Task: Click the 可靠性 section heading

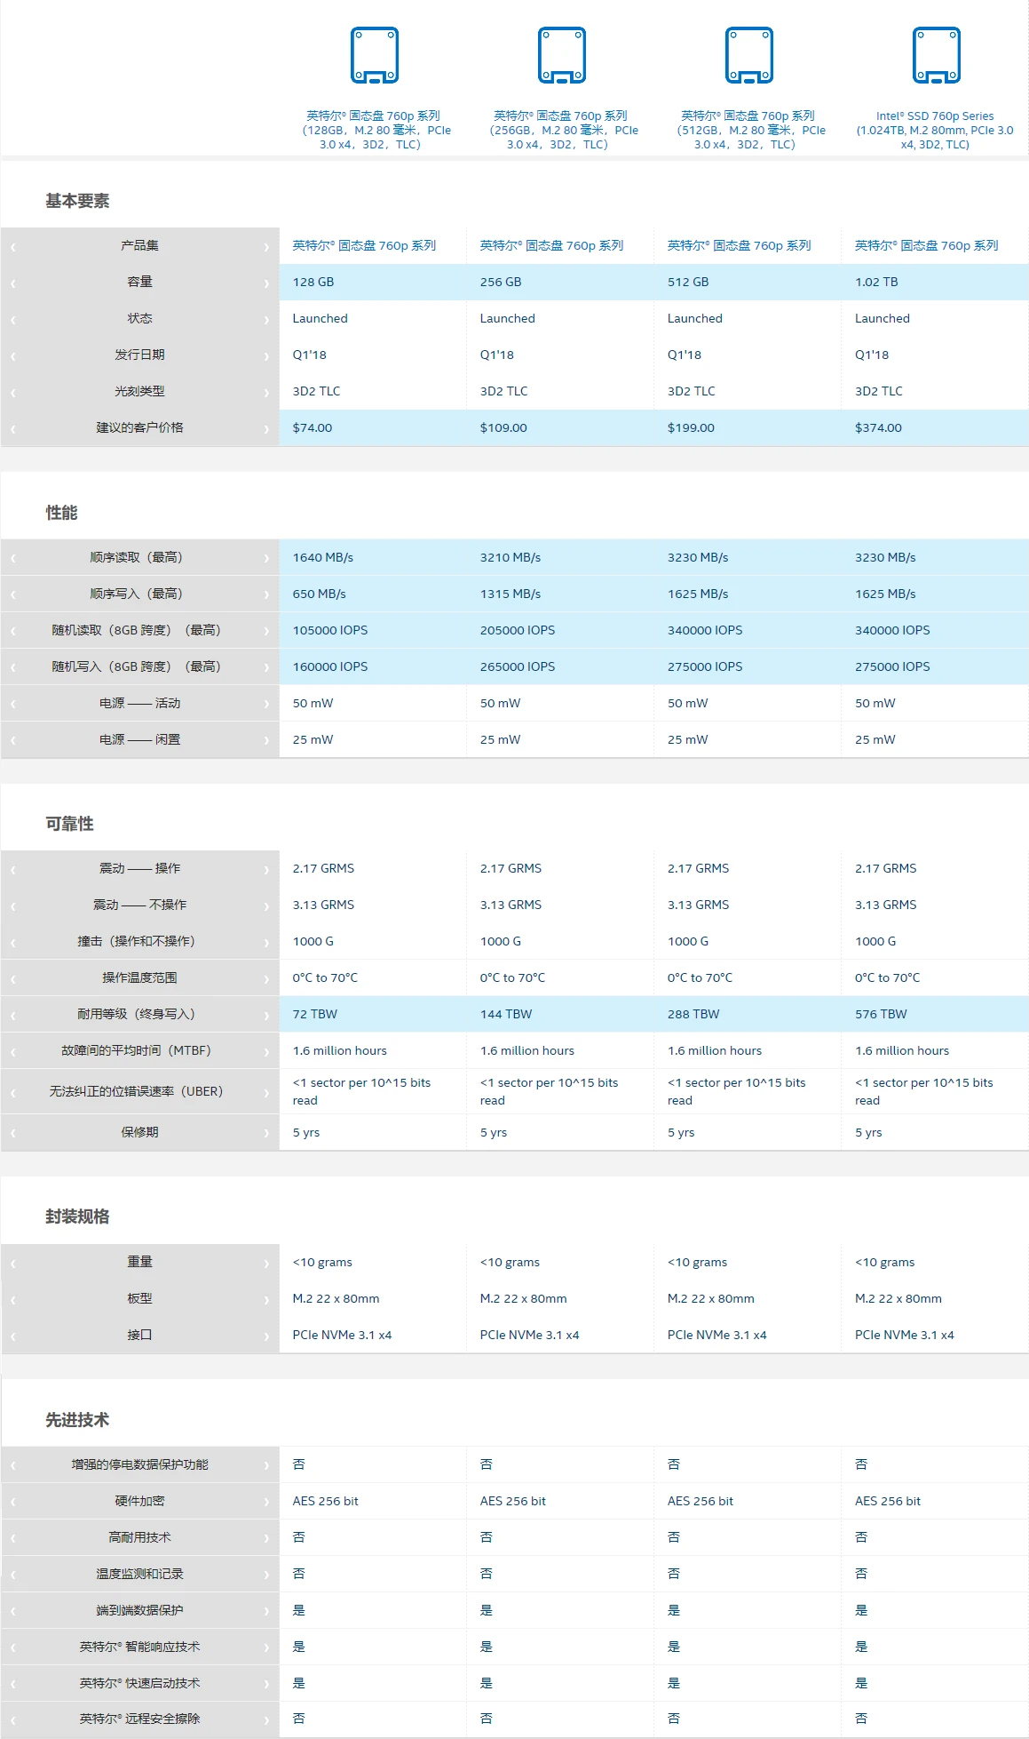Action: click(x=69, y=824)
